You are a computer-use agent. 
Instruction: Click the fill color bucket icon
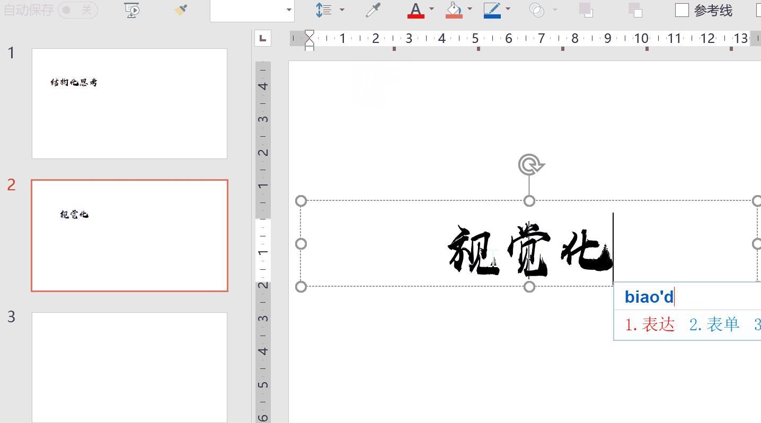click(x=455, y=10)
